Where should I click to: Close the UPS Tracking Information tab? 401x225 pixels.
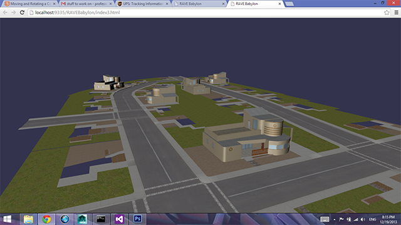click(167, 4)
